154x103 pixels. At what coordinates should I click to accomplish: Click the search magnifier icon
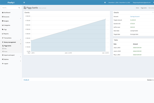point(19,8)
